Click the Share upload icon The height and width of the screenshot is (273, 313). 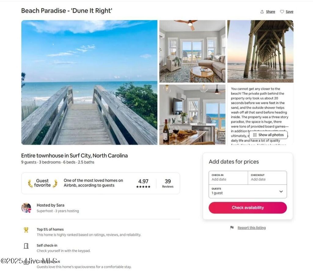(262, 12)
